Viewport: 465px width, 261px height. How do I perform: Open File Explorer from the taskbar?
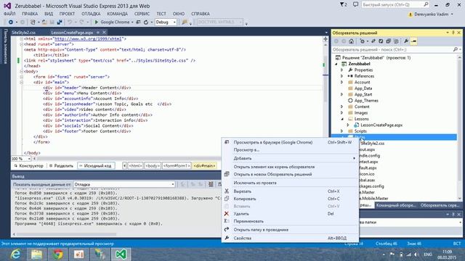(x=37, y=254)
